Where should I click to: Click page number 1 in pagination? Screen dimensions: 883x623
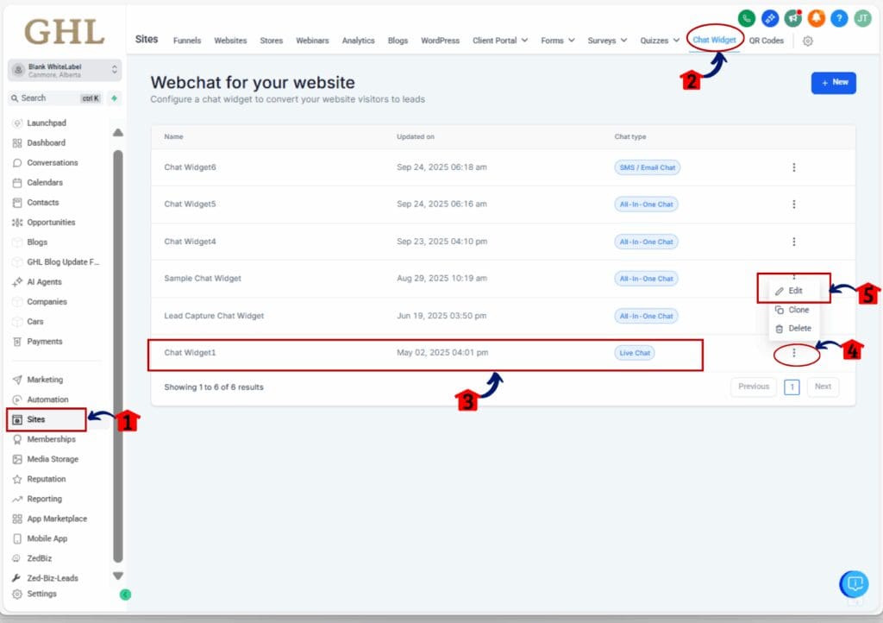coord(791,387)
